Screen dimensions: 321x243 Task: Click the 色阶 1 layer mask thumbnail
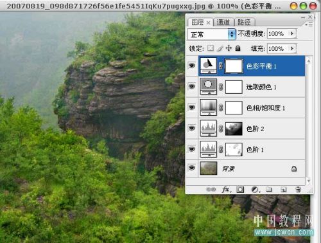point(234,149)
